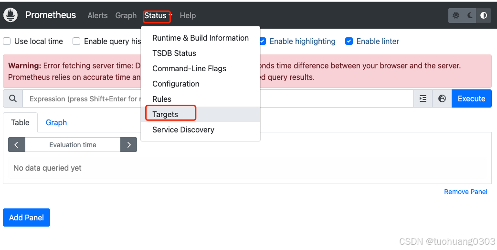Open TSDB Status page
The image size is (497, 250).
(201, 54)
